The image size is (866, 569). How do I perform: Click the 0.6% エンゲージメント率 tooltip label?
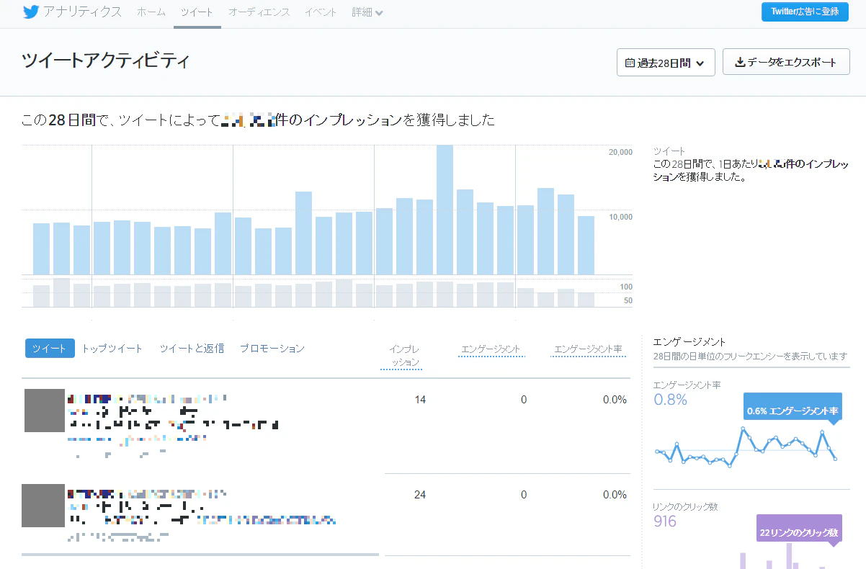coord(793,411)
